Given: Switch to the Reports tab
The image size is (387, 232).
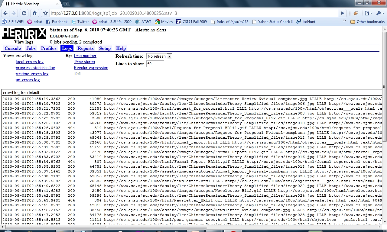Looking at the screenshot, I should tap(86, 48).
